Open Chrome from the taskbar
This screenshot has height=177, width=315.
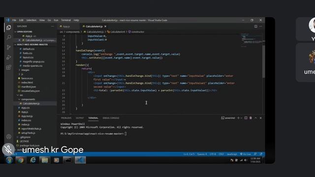tap(20, 160)
